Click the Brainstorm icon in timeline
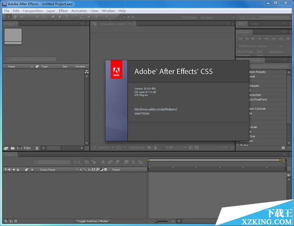The image size is (294, 226). [126, 162]
